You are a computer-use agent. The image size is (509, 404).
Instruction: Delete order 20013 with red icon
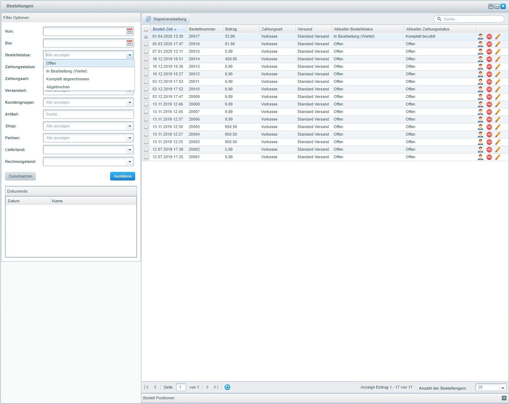tap(489, 67)
